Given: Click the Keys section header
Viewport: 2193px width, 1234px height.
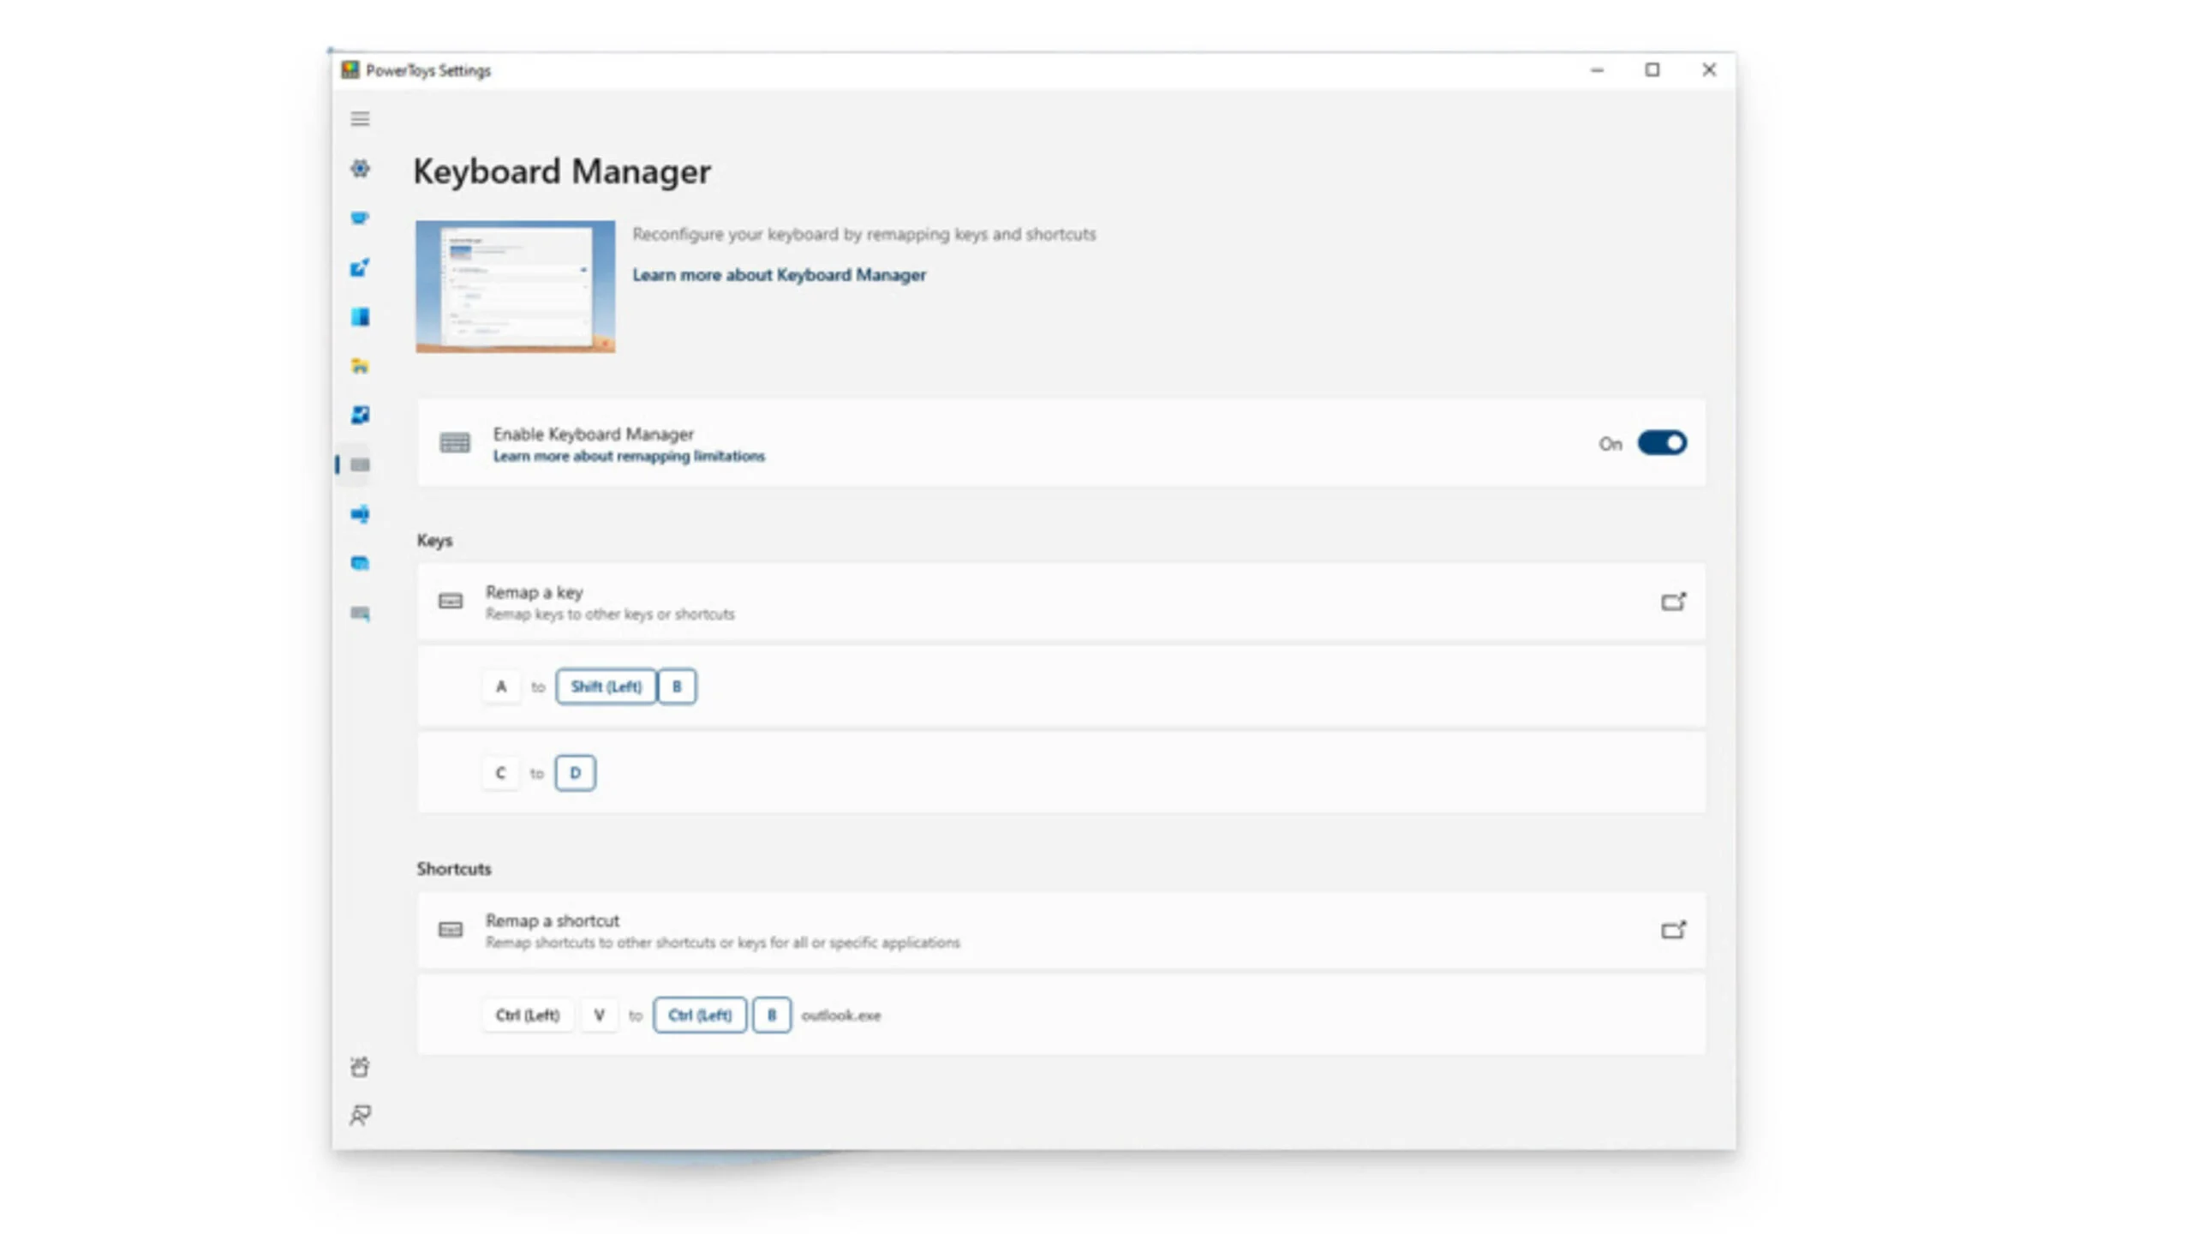Looking at the screenshot, I should [434, 541].
